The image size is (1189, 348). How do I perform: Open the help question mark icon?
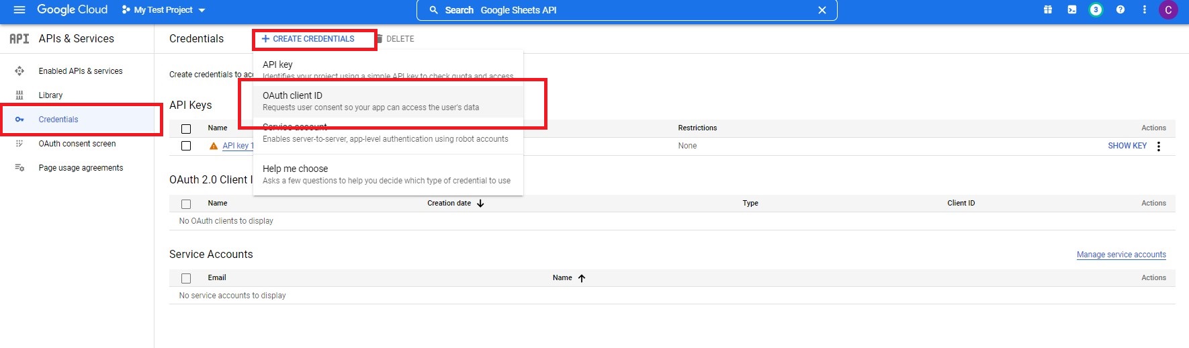1120,9
